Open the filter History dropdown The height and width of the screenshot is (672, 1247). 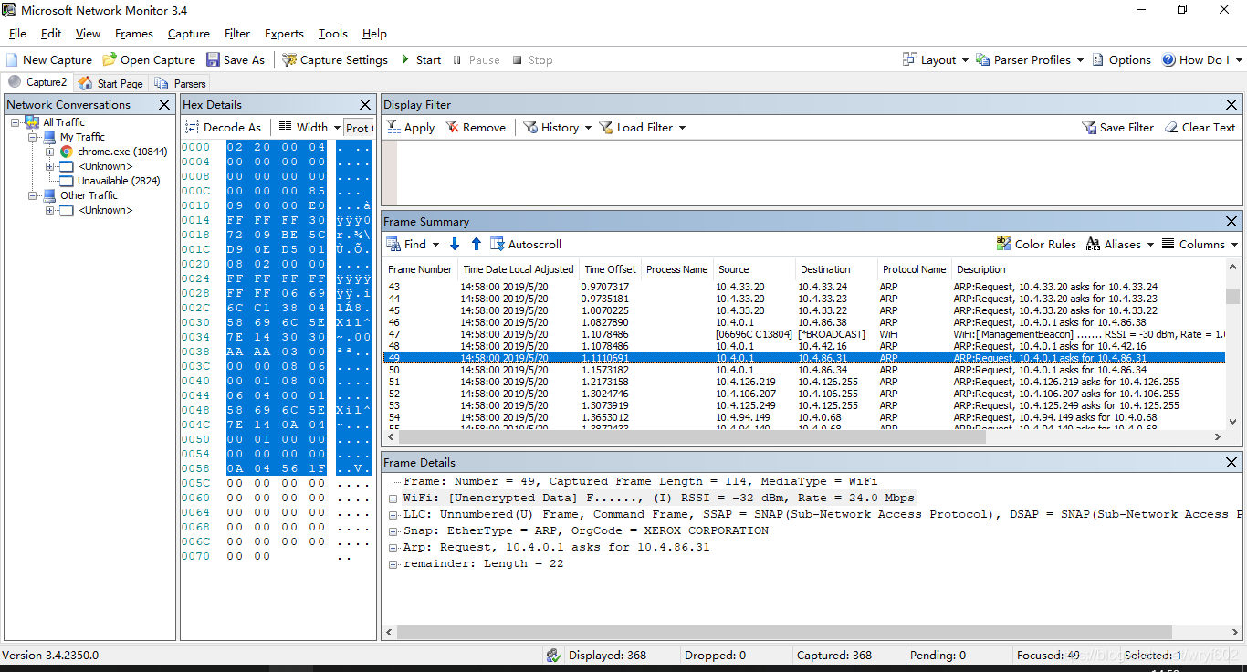tap(557, 128)
